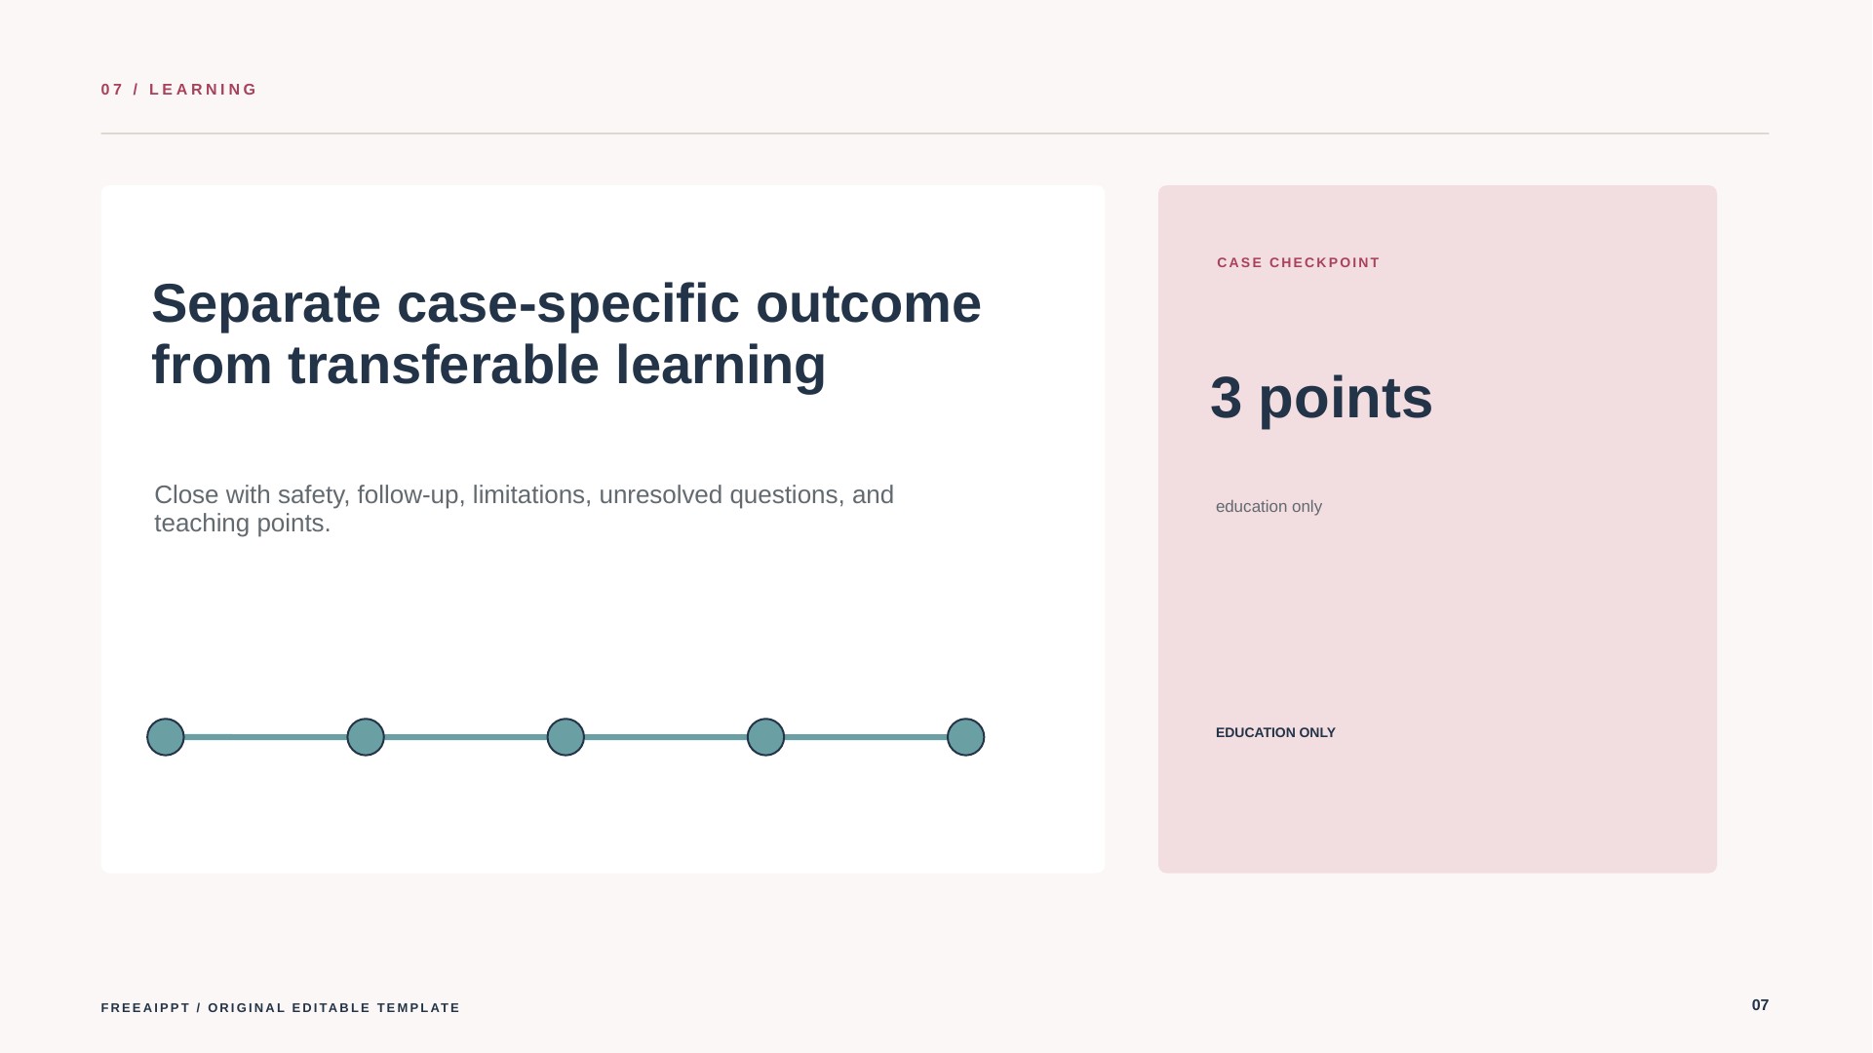Click the word "teaching points." in body text

pyautogui.click(x=243, y=524)
